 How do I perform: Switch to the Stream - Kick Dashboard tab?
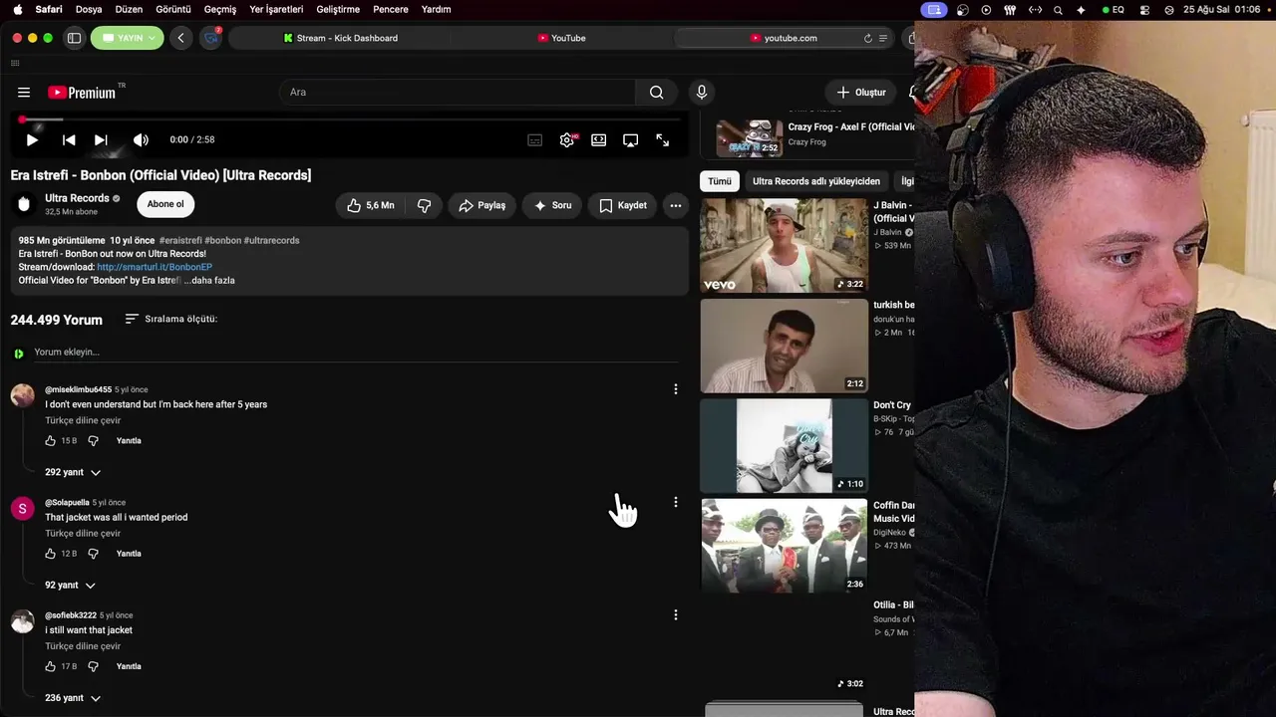[x=340, y=38]
